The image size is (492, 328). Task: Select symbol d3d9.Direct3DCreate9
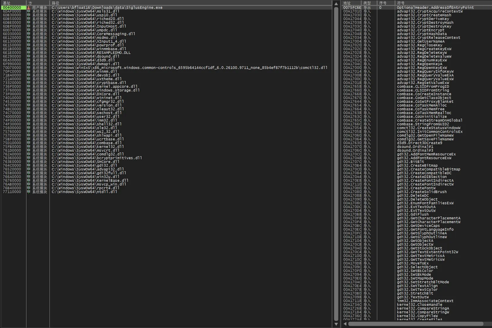pyautogui.click(x=419, y=143)
